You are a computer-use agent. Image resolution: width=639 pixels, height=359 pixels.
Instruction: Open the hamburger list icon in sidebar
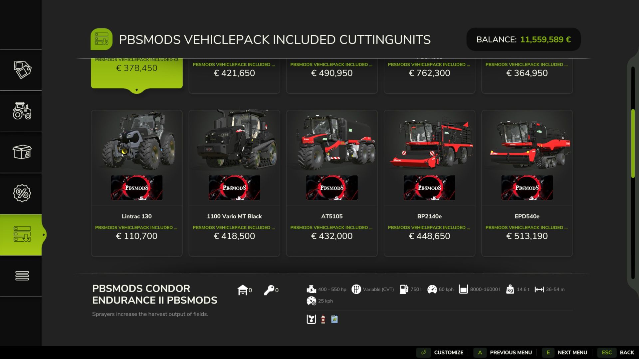point(22,276)
